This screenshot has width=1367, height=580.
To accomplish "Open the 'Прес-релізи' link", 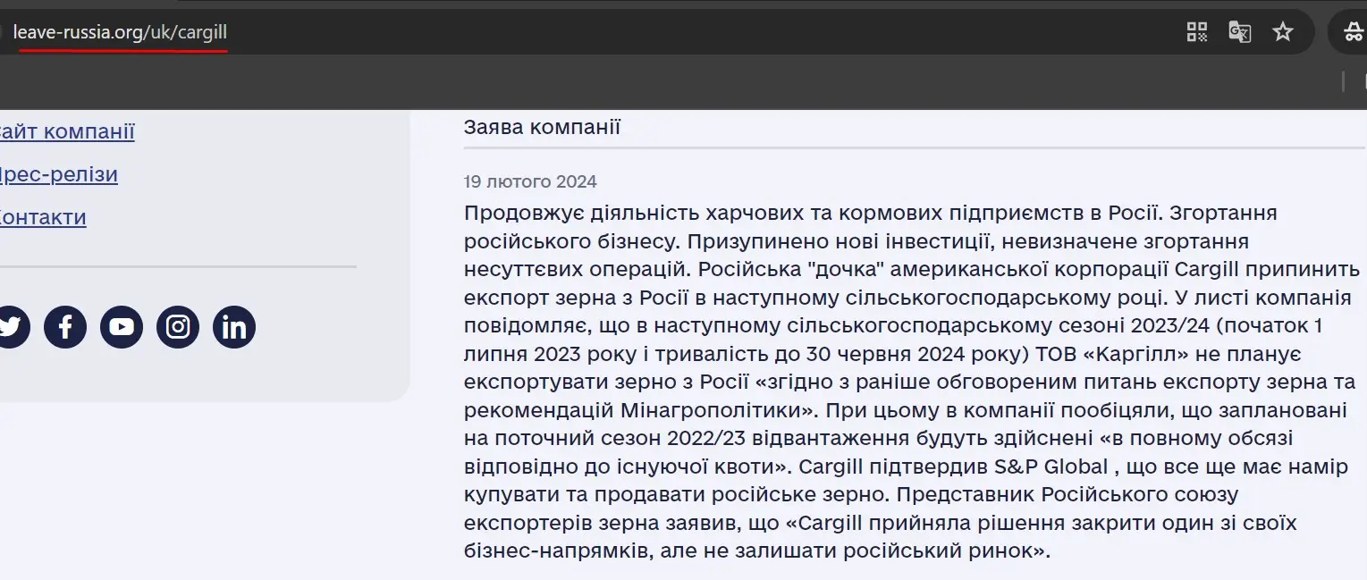I will (59, 174).
